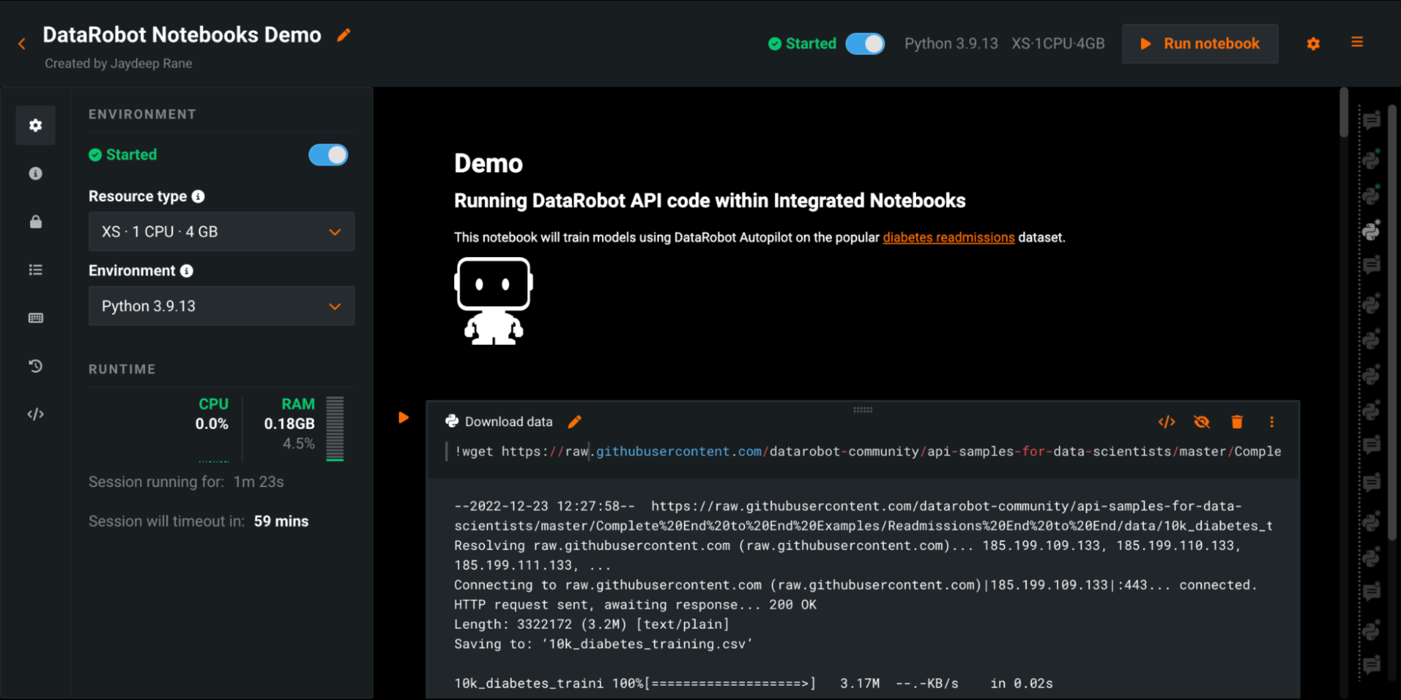Open the Python 3.9.13 environment dropdown
Viewport: 1401px width, 700px height.
click(221, 306)
